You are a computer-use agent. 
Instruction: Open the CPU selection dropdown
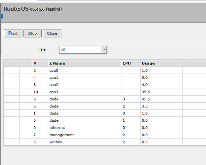(x=83, y=50)
